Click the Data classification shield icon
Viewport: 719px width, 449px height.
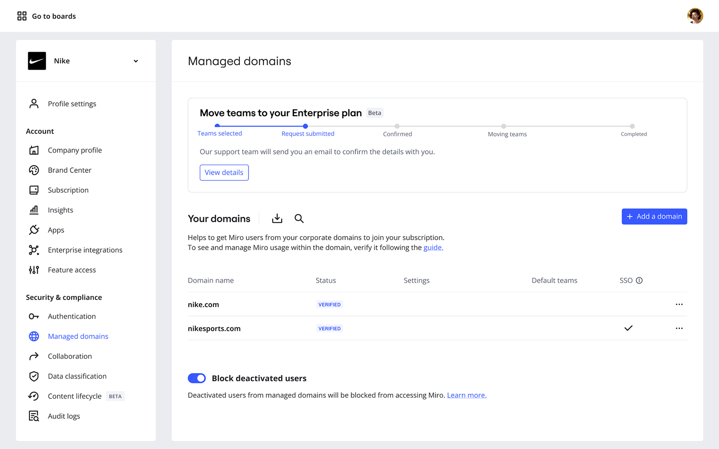[34, 376]
